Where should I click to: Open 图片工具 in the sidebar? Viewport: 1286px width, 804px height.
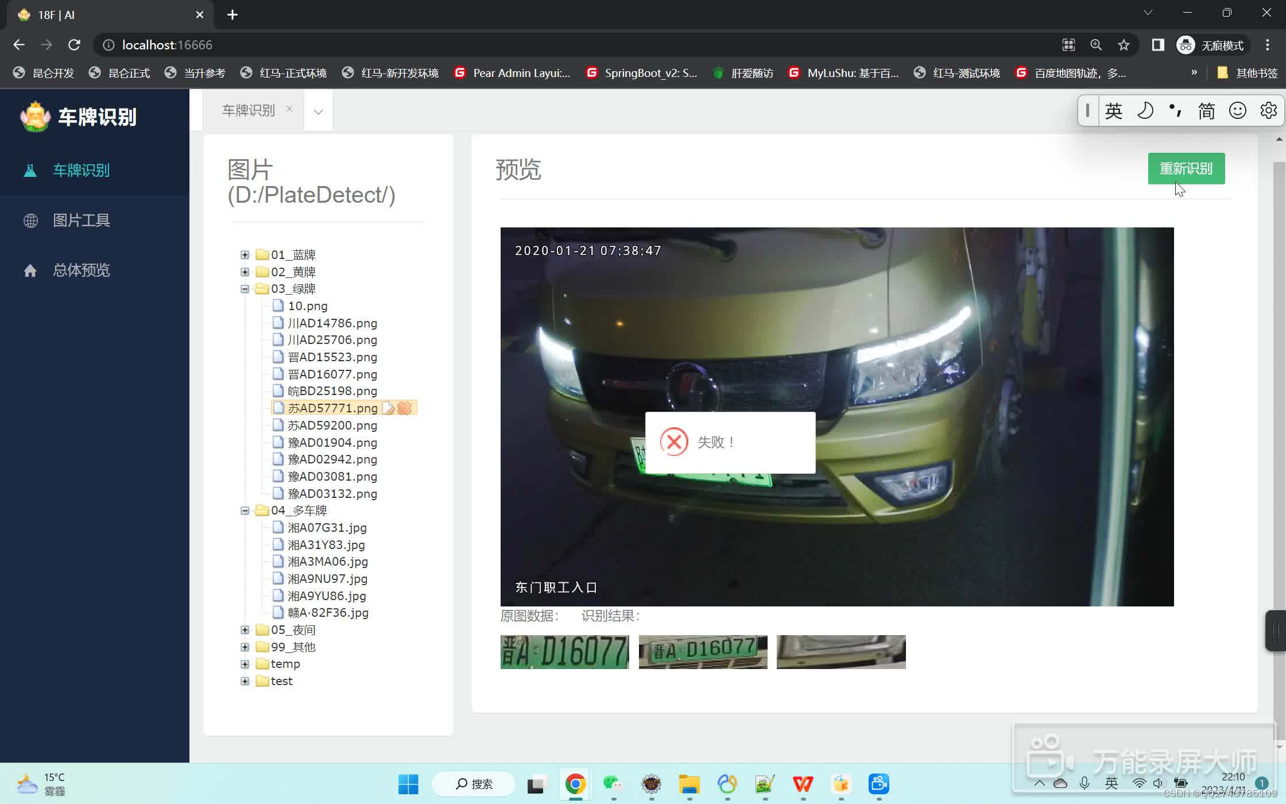[81, 221]
